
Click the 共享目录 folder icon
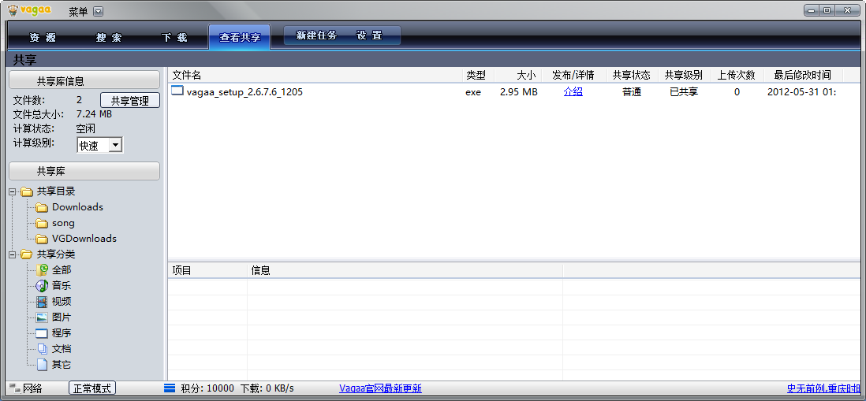[x=27, y=191]
